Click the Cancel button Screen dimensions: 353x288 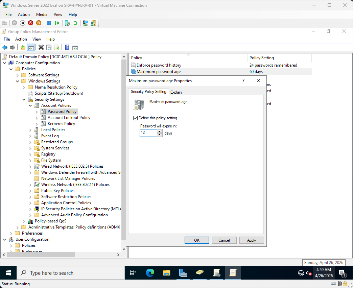(x=224, y=240)
